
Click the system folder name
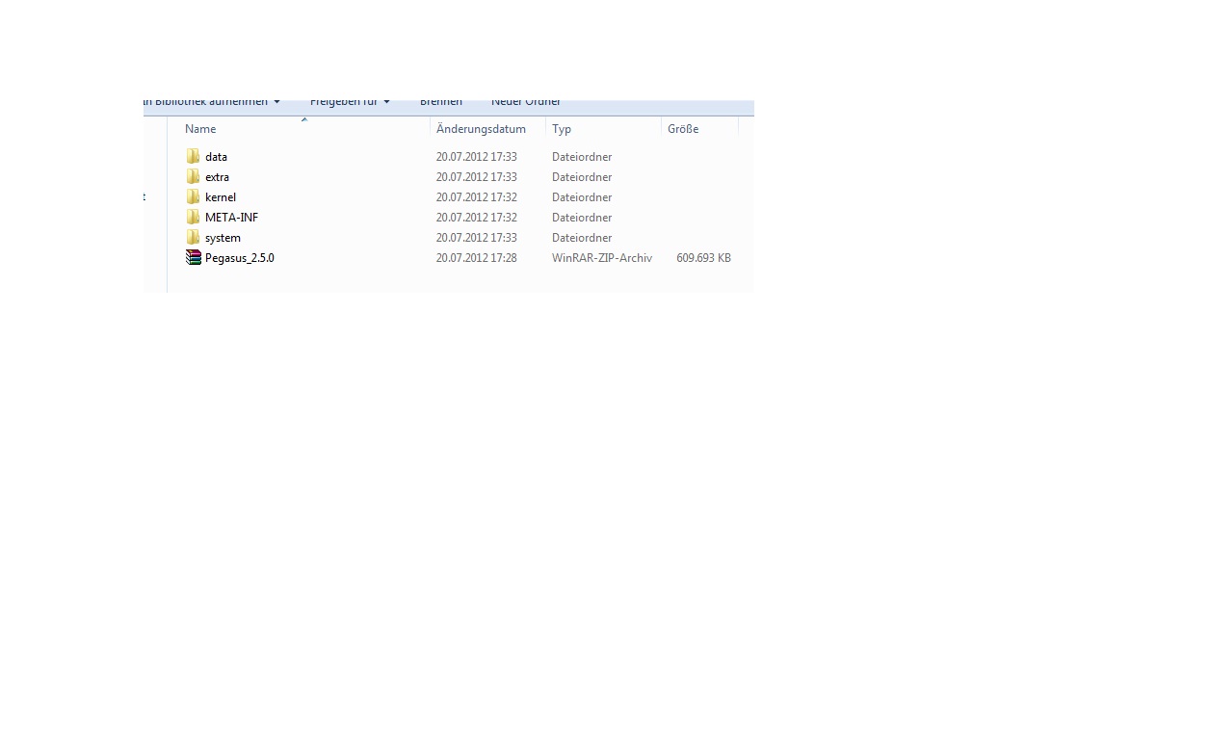click(x=223, y=238)
